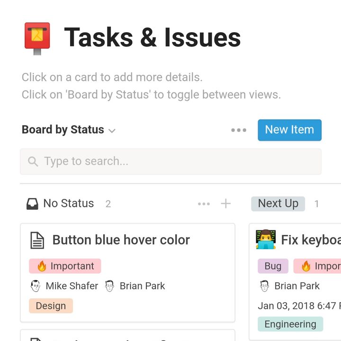Click the Important tag on Button blue card
The width and height of the screenshot is (341, 341).
(65, 266)
